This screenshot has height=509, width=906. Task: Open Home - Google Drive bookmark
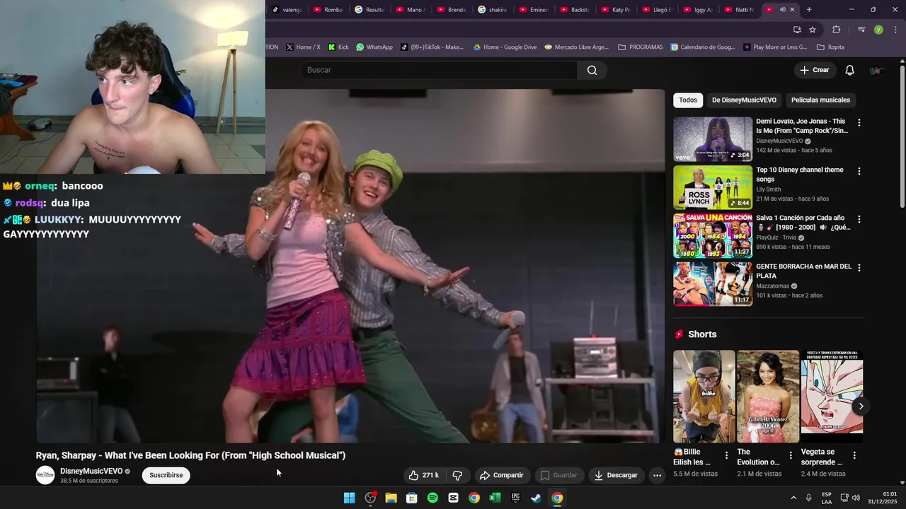(x=505, y=47)
